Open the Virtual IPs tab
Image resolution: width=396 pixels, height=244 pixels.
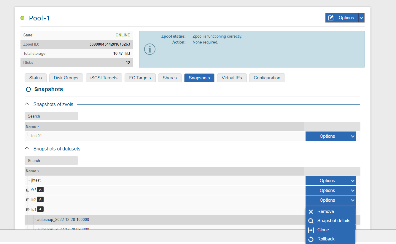[232, 78]
